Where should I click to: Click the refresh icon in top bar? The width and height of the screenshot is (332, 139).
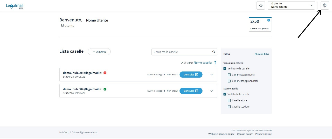[x=261, y=5]
